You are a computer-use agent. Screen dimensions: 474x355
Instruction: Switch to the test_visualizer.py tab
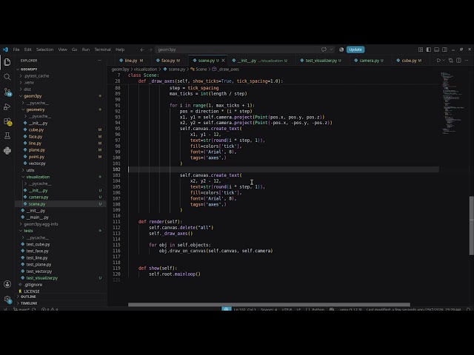pyautogui.click(x=321, y=61)
